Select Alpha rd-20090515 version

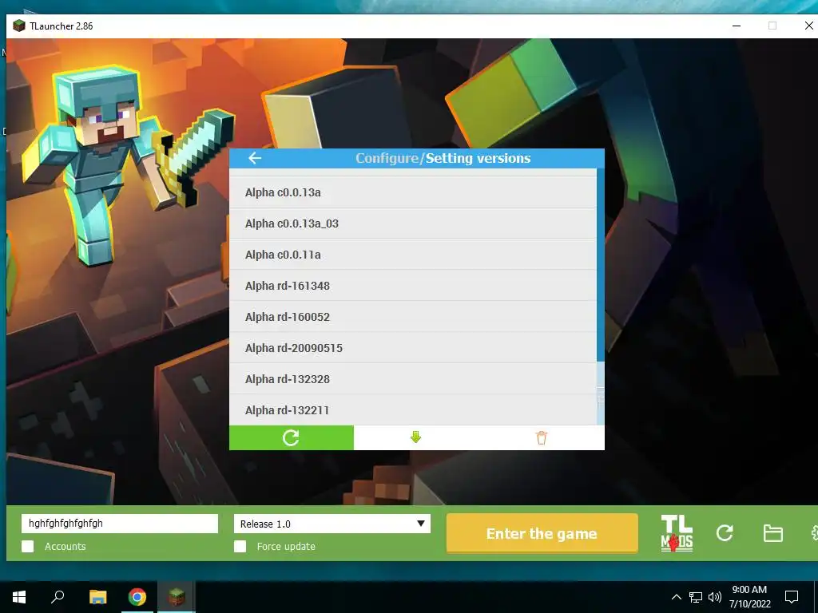[x=413, y=348]
